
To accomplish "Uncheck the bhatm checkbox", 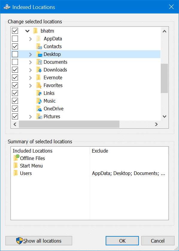I will tap(15, 31).
